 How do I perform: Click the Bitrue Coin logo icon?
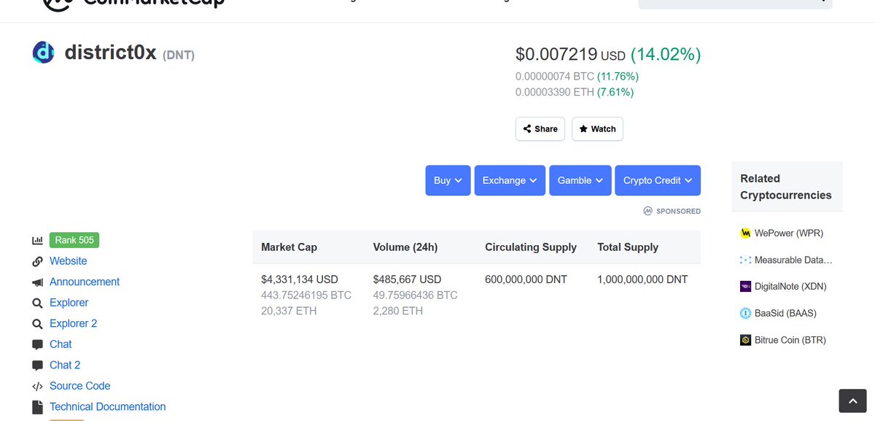[x=745, y=340]
